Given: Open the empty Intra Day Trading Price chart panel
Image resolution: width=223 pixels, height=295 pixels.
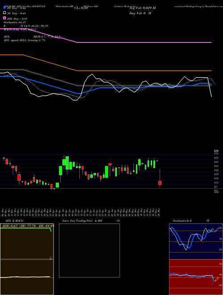Looking at the screenshot, I should (89, 250).
